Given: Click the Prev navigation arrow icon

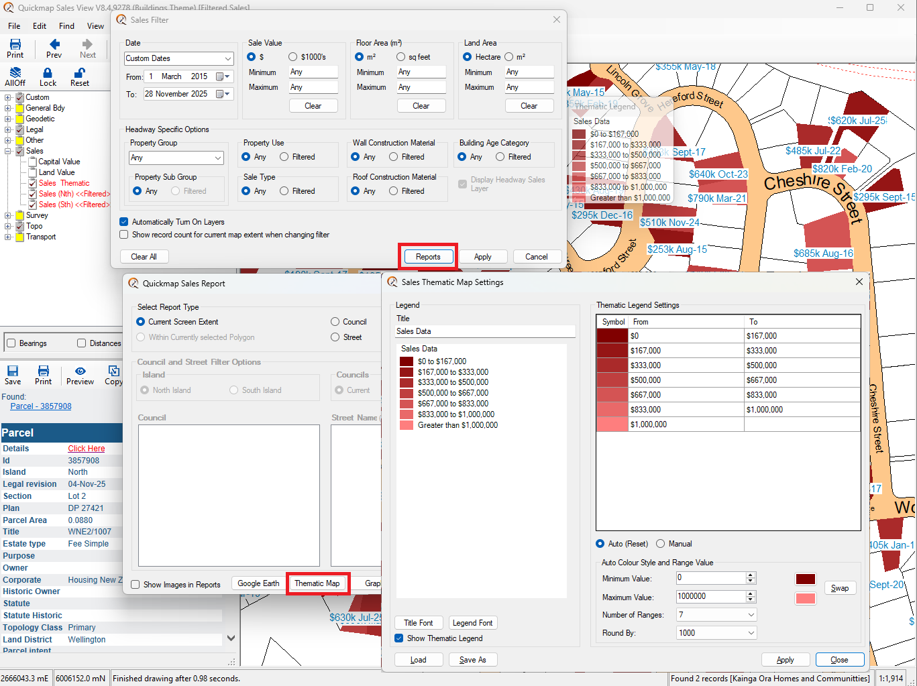Looking at the screenshot, I should click(x=54, y=45).
